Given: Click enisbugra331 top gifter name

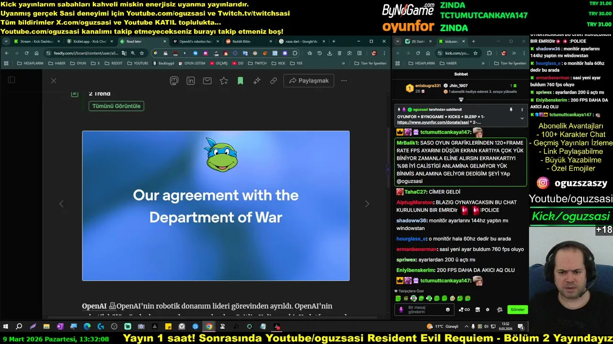Looking at the screenshot, I should (428, 86).
